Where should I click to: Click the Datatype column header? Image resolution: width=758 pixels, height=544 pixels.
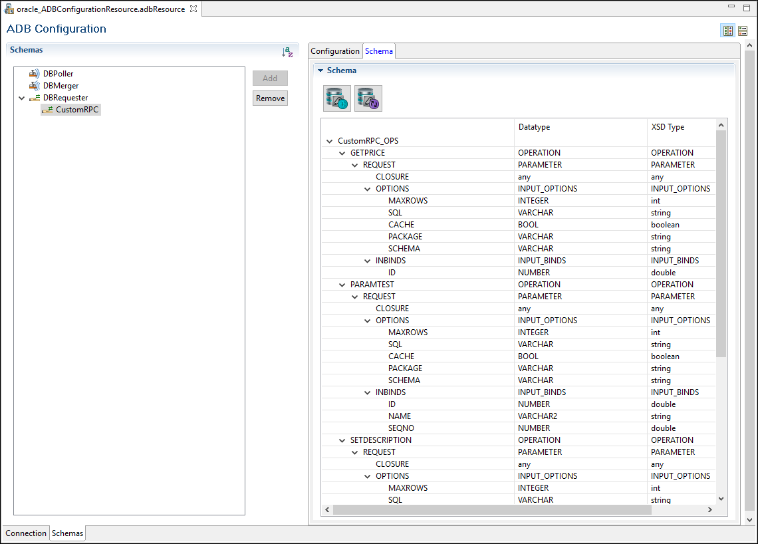(534, 127)
